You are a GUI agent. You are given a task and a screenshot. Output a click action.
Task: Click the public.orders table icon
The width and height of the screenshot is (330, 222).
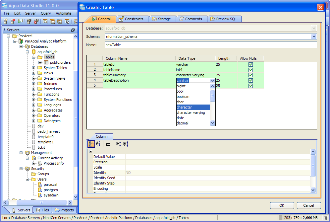coord(46,62)
